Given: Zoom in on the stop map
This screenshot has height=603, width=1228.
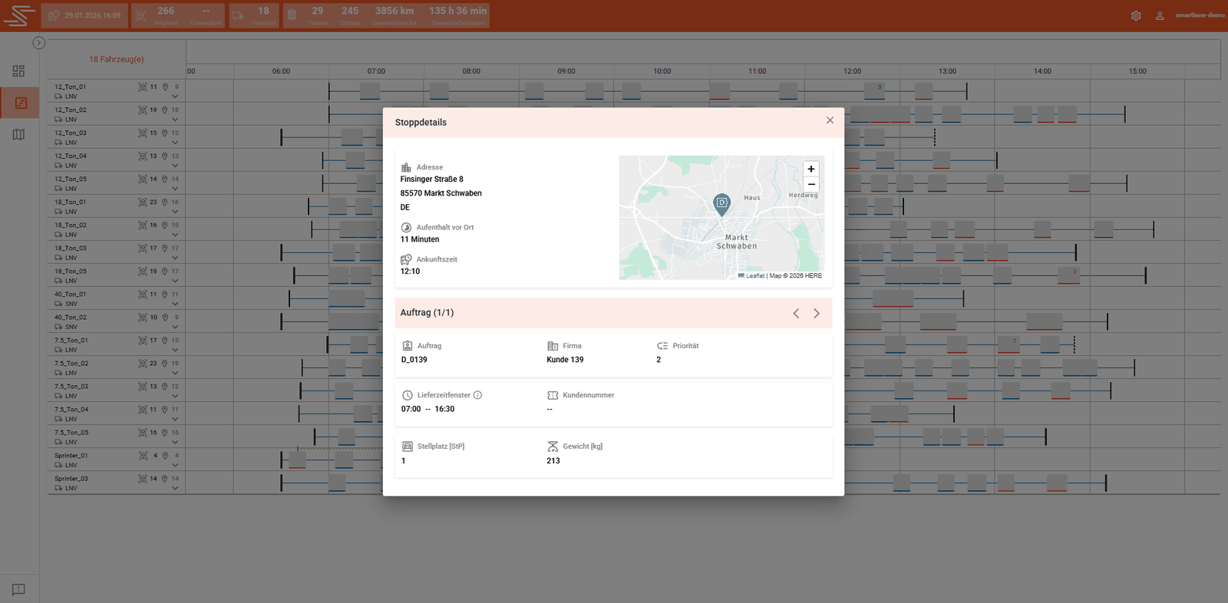Looking at the screenshot, I should pyautogui.click(x=811, y=169).
